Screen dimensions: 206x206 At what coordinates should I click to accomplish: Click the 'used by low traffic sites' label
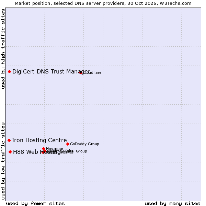coord(3,160)
